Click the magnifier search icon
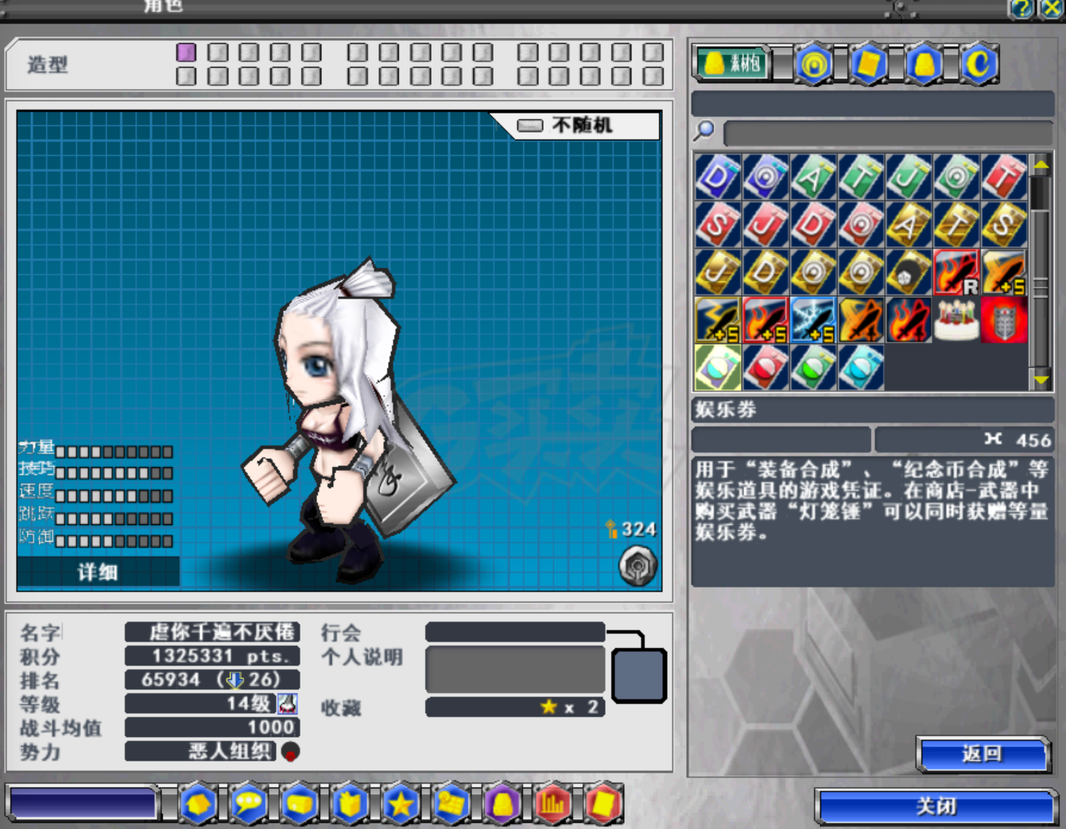 point(704,130)
